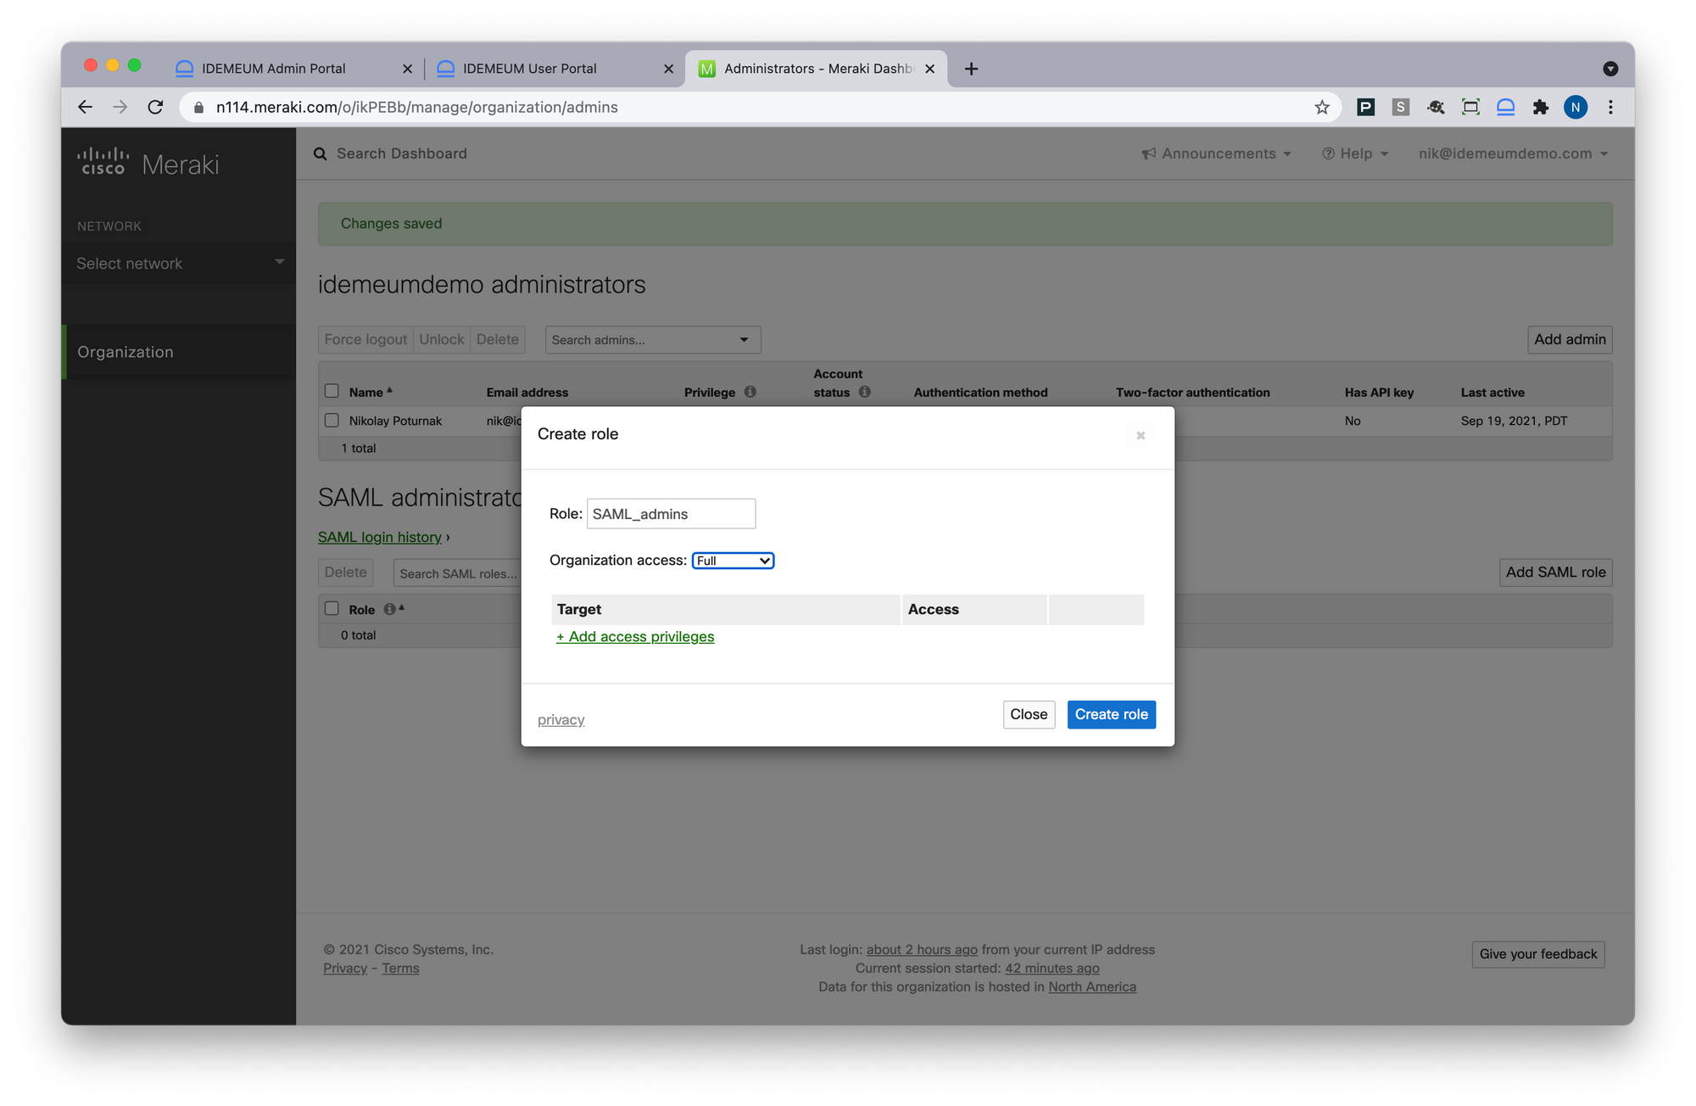Open the Announcements menu
Screen dimensions: 1696x1106
pyautogui.click(x=1217, y=154)
